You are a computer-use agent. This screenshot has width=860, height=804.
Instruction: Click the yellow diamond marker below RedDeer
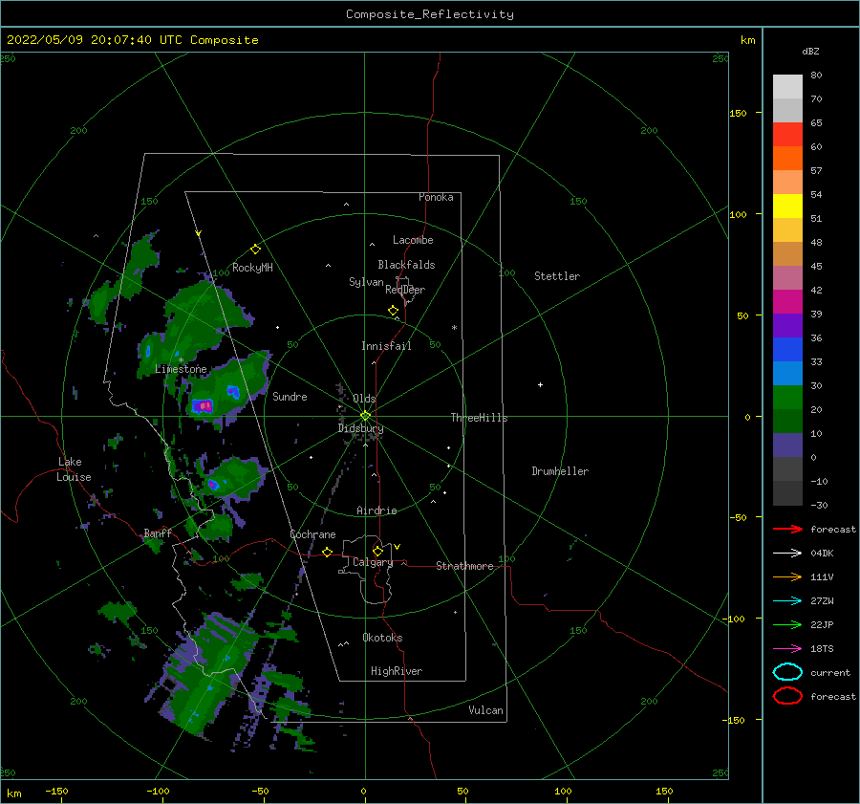pos(393,310)
